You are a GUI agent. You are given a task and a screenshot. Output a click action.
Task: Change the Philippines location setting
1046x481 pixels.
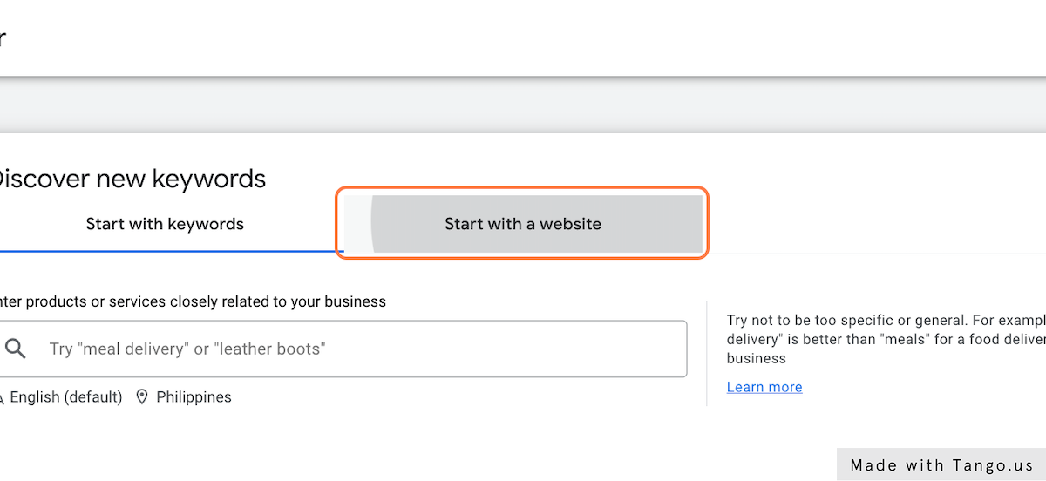point(194,397)
